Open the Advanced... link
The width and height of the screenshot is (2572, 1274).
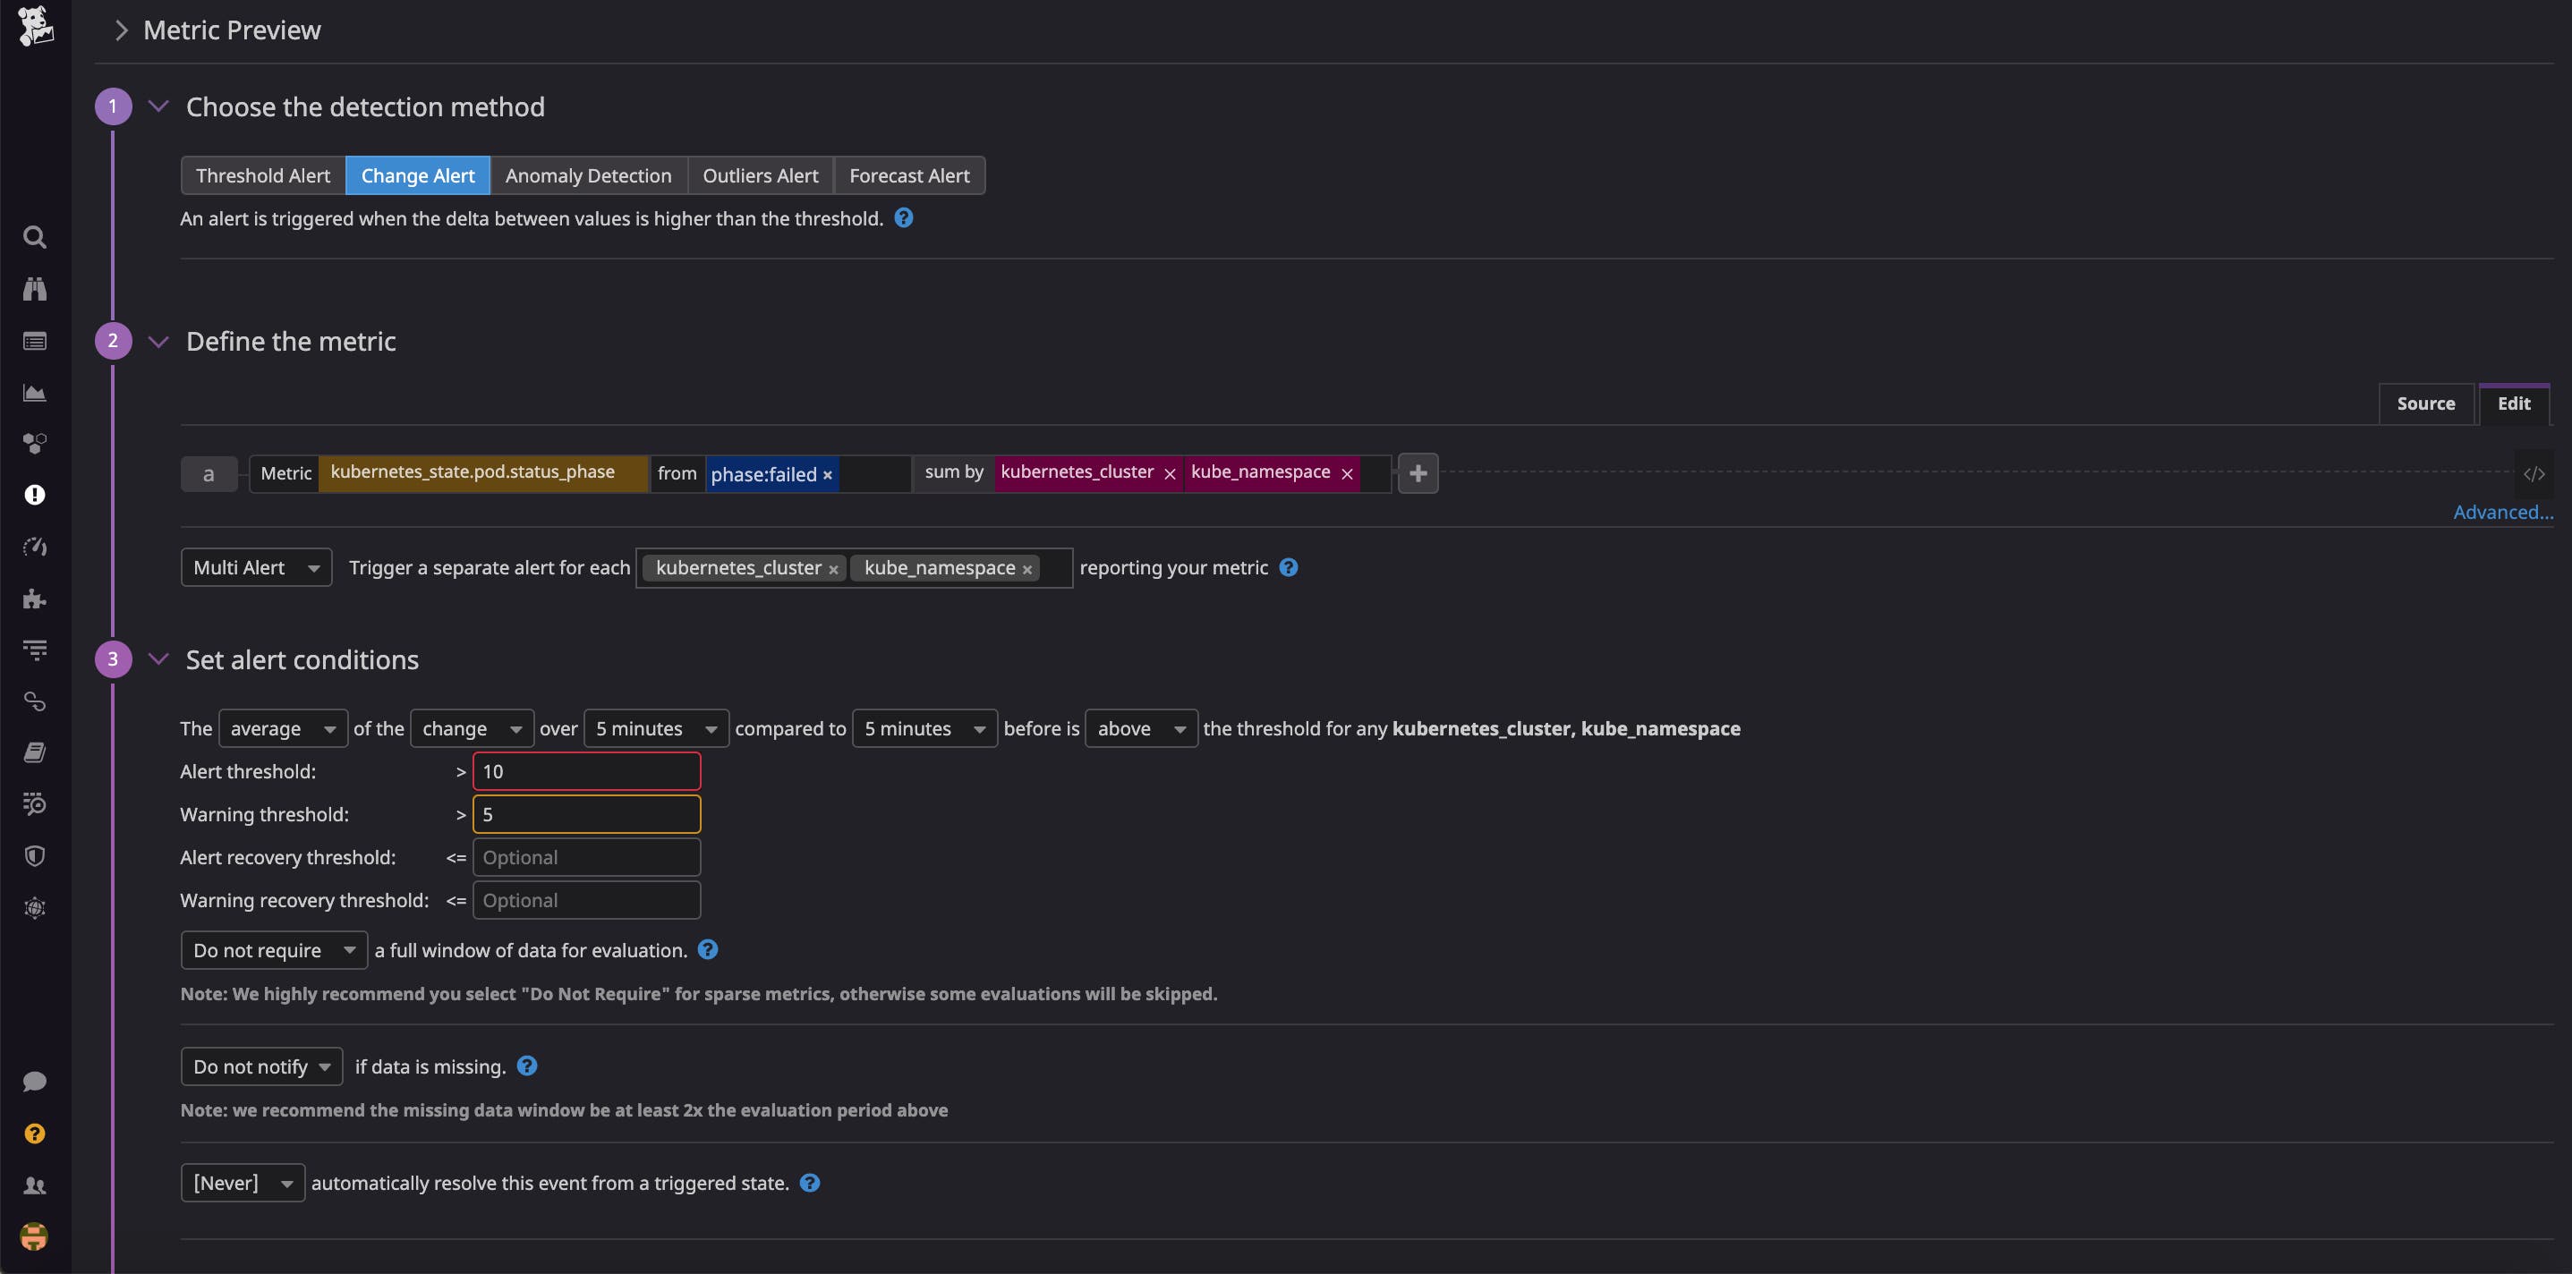pos(2502,511)
